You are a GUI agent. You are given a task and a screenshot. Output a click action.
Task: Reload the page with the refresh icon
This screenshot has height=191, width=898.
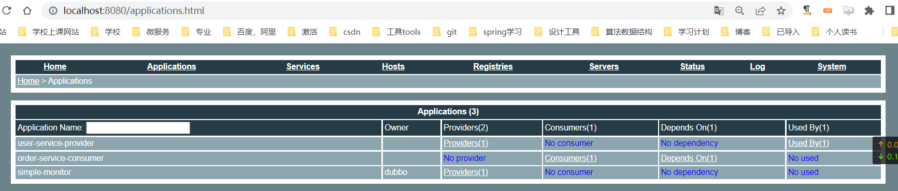click(x=7, y=10)
